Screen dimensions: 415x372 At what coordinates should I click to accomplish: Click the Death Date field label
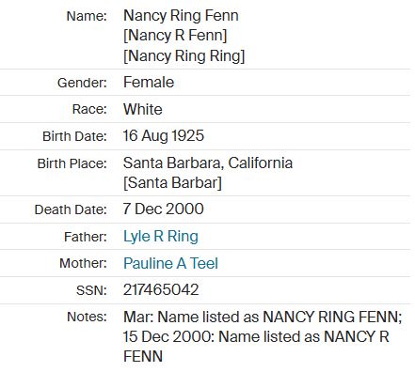(71, 209)
